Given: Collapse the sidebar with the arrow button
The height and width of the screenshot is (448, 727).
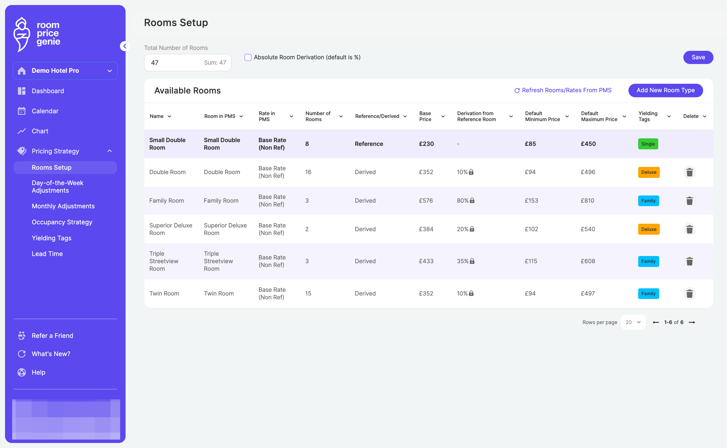Looking at the screenshot, I should click(x=125, y=46).
